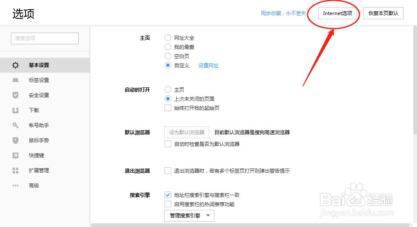
Task: Open the 设置网址 link
Action: 208,66
